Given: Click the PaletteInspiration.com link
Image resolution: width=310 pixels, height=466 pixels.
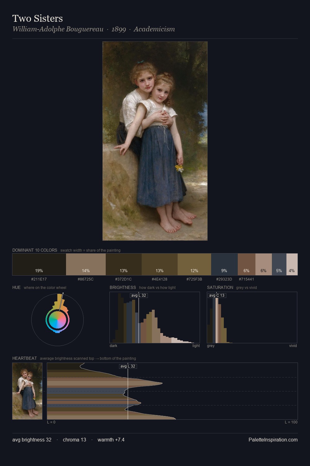Looking at the screenshot, I should (x=273, y=440).
